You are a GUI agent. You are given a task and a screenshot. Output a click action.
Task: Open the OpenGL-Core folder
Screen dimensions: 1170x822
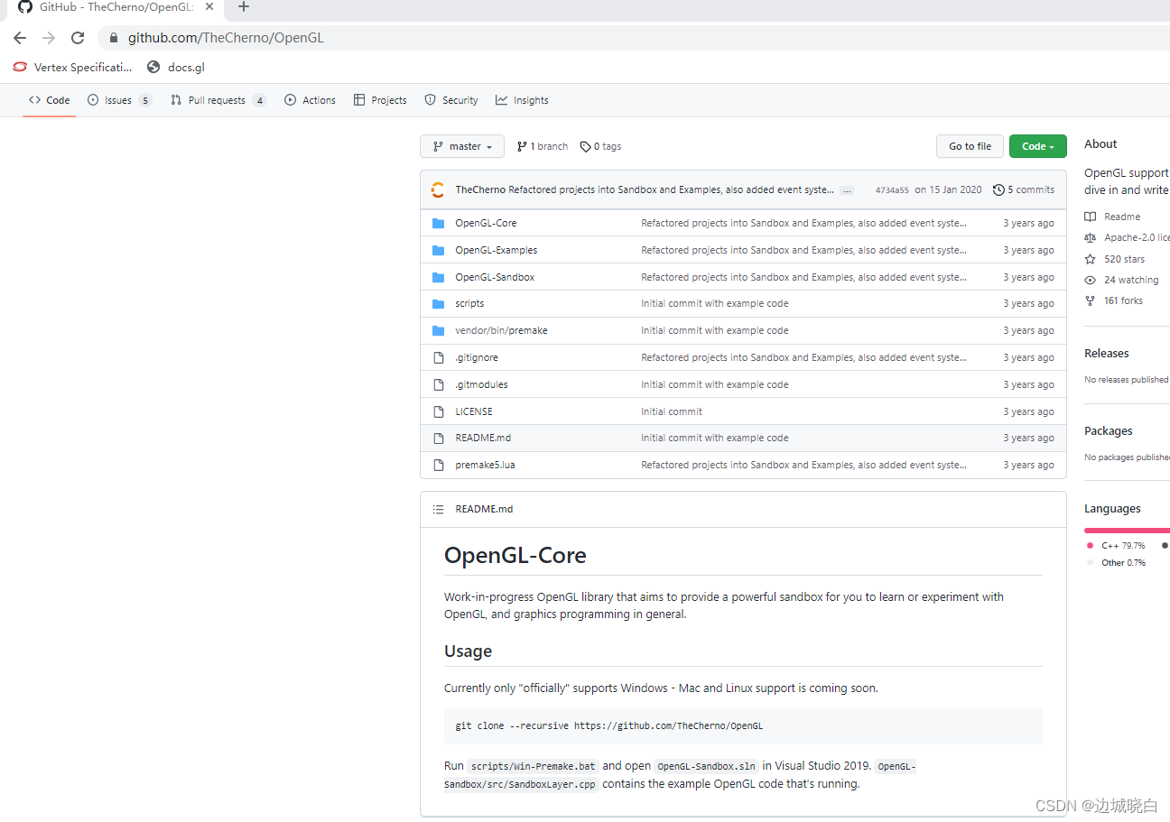[486, 223]
